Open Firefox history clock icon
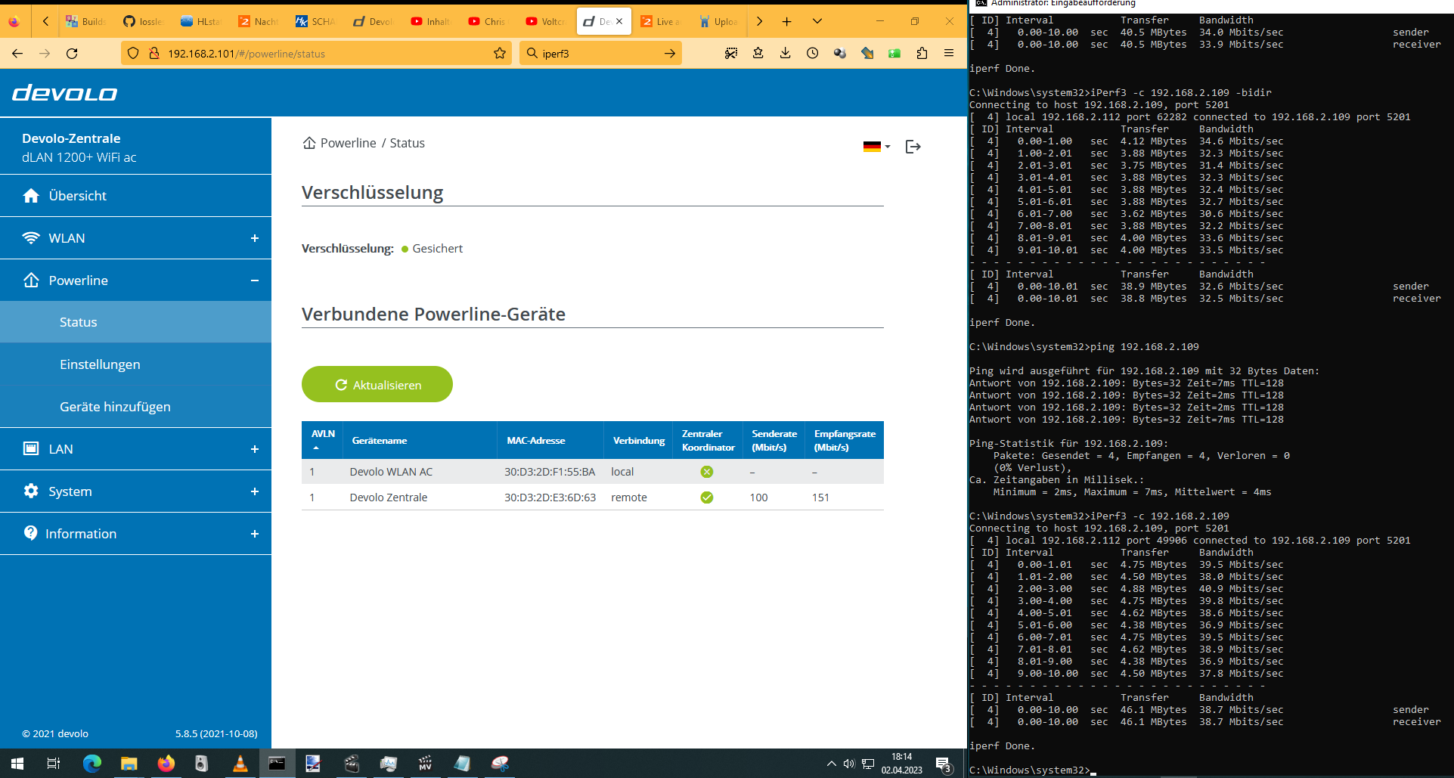 click(813, 53)
